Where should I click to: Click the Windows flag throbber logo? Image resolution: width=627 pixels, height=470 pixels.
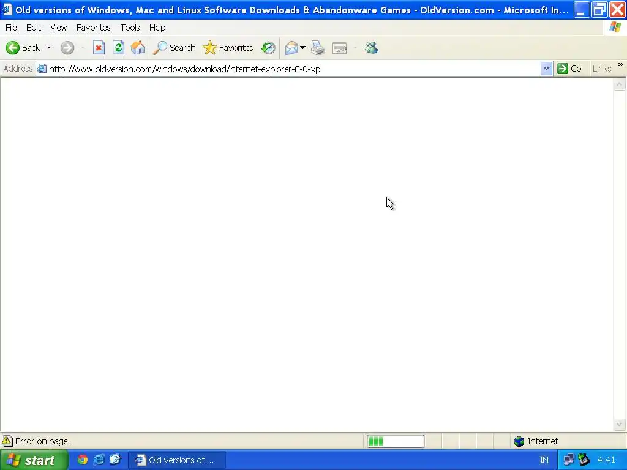(615, 28)
